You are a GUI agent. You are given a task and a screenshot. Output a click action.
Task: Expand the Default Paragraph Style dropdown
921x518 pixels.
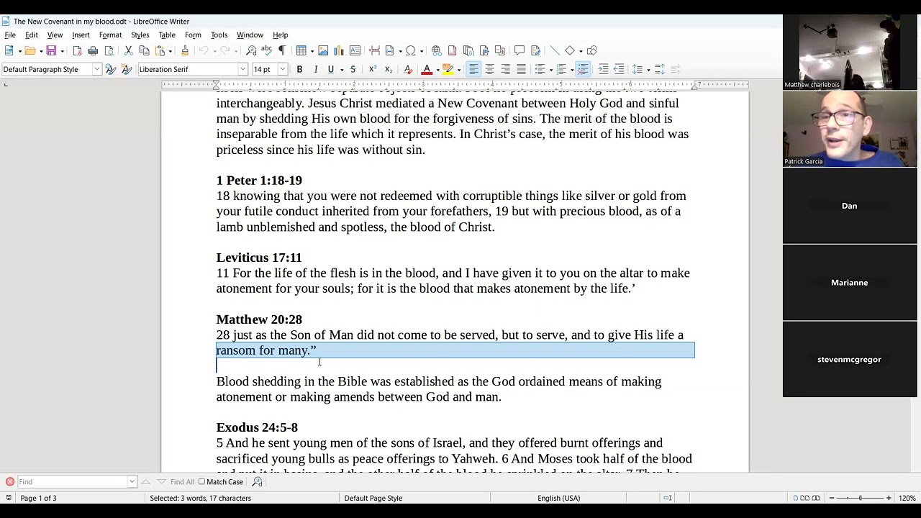pos(96,69)
